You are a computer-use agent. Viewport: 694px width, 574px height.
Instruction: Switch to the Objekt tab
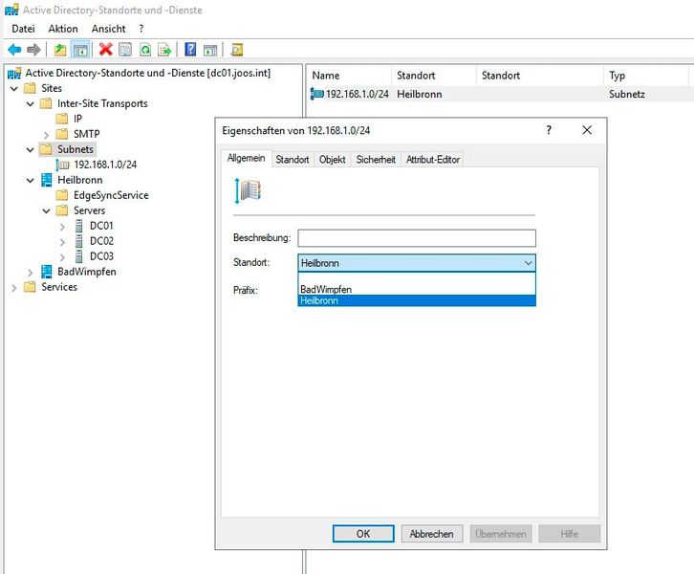[x=333, y=160]
